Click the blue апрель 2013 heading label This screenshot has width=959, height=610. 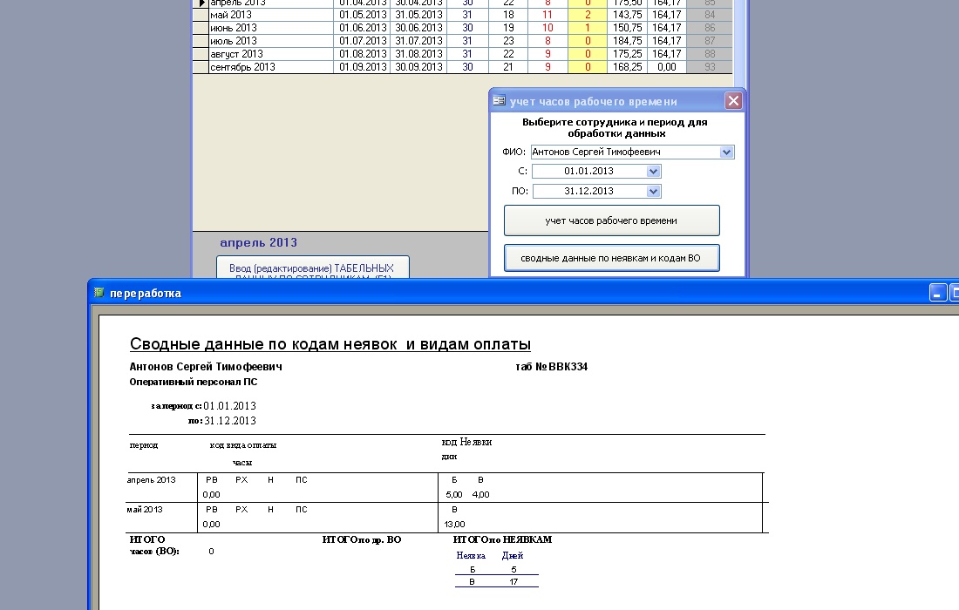259,242
